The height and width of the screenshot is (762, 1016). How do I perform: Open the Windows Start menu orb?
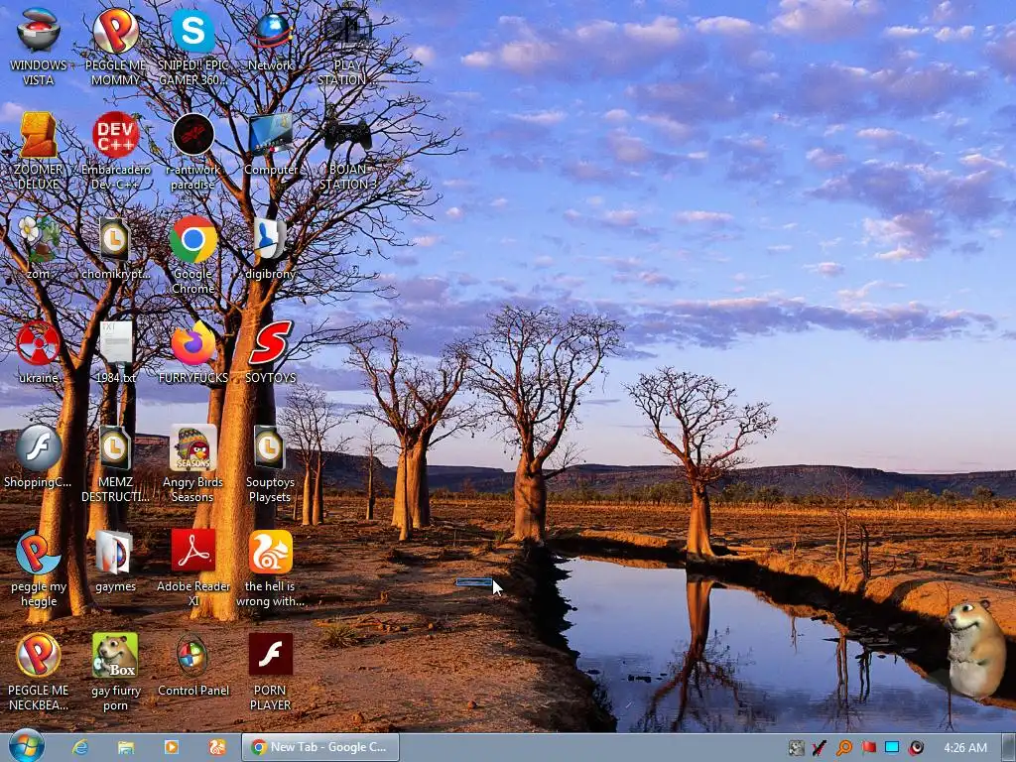tap(27, 746)
